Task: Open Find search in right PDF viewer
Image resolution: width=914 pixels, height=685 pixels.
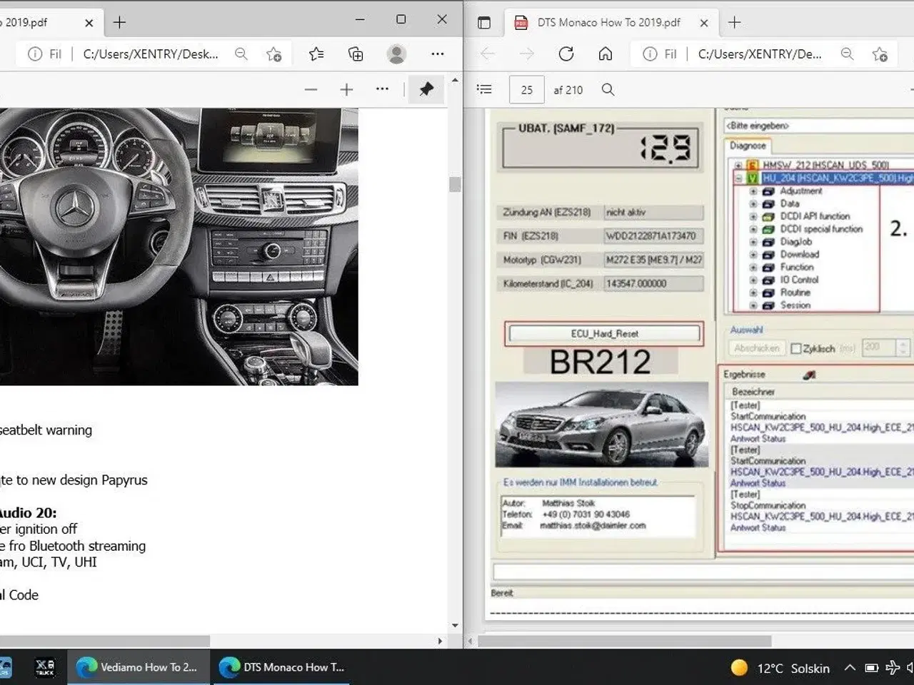Action: [x=608, y=89]
